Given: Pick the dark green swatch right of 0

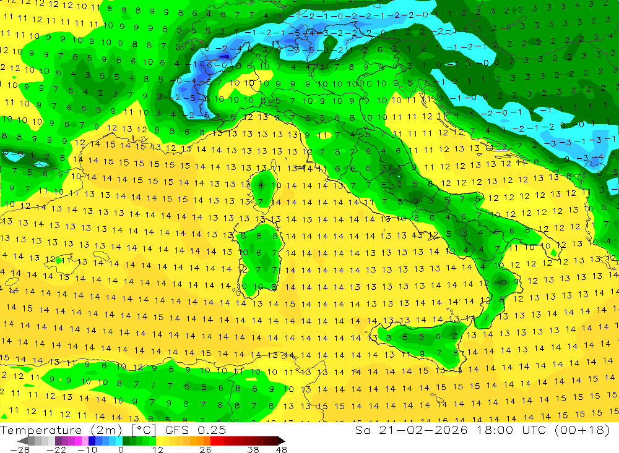Looking at the screenshot, I should 126,441.
